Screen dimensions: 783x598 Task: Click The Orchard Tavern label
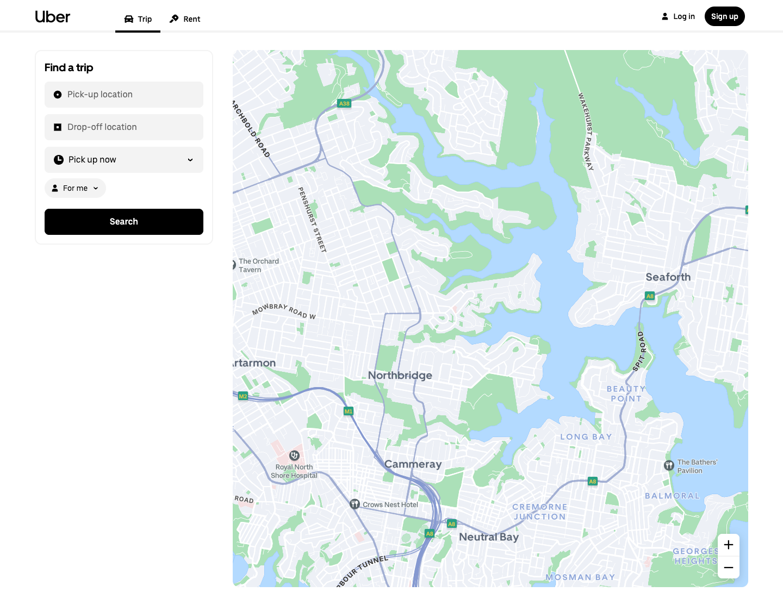pos(259,265)
